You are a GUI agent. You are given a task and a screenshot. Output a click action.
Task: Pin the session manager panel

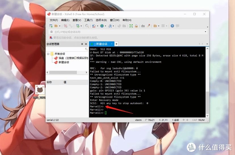coord(82,44)
